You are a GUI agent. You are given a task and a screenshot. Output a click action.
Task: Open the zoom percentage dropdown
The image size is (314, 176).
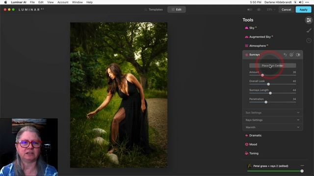point(271,10)
